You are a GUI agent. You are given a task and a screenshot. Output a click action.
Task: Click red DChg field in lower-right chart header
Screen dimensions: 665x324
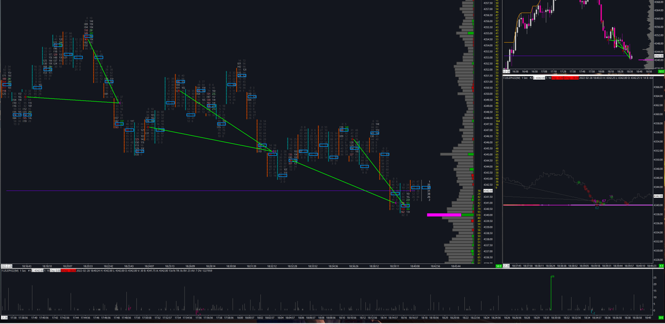click(571, 78)
